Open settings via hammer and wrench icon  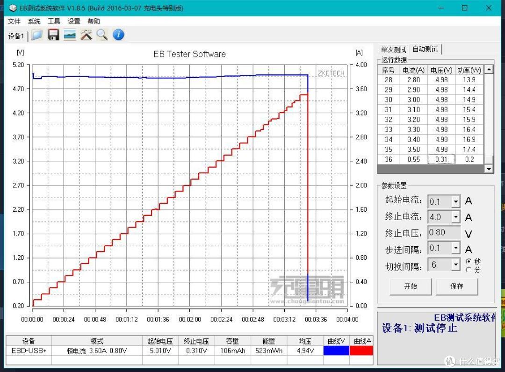[x=86, y=35]
